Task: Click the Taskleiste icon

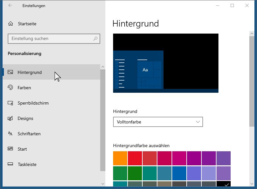Action: tap(11, 164)
